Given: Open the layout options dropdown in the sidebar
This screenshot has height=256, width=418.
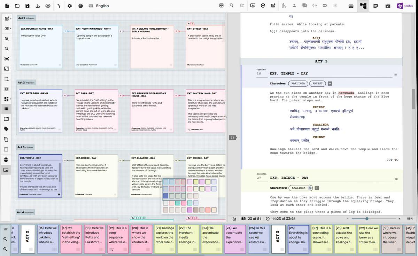Looking at the screenshot, I should [x=7, y=99].
